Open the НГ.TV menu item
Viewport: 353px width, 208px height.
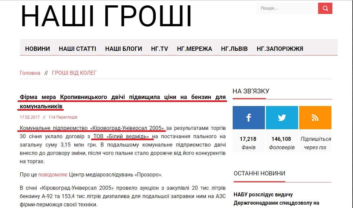(160, 49)
